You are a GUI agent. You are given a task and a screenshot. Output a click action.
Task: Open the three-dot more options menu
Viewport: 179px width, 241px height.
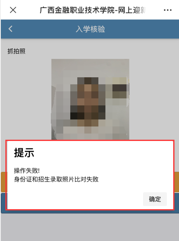(x=167, y=10)
